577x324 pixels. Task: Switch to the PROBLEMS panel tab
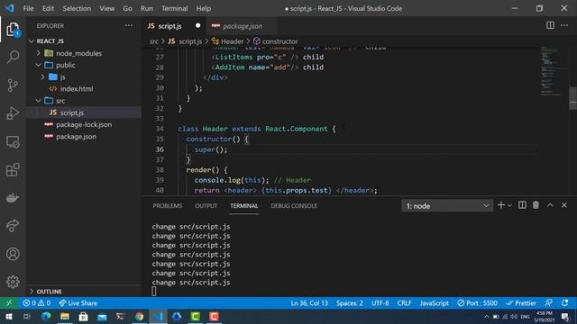coord(168,206)
